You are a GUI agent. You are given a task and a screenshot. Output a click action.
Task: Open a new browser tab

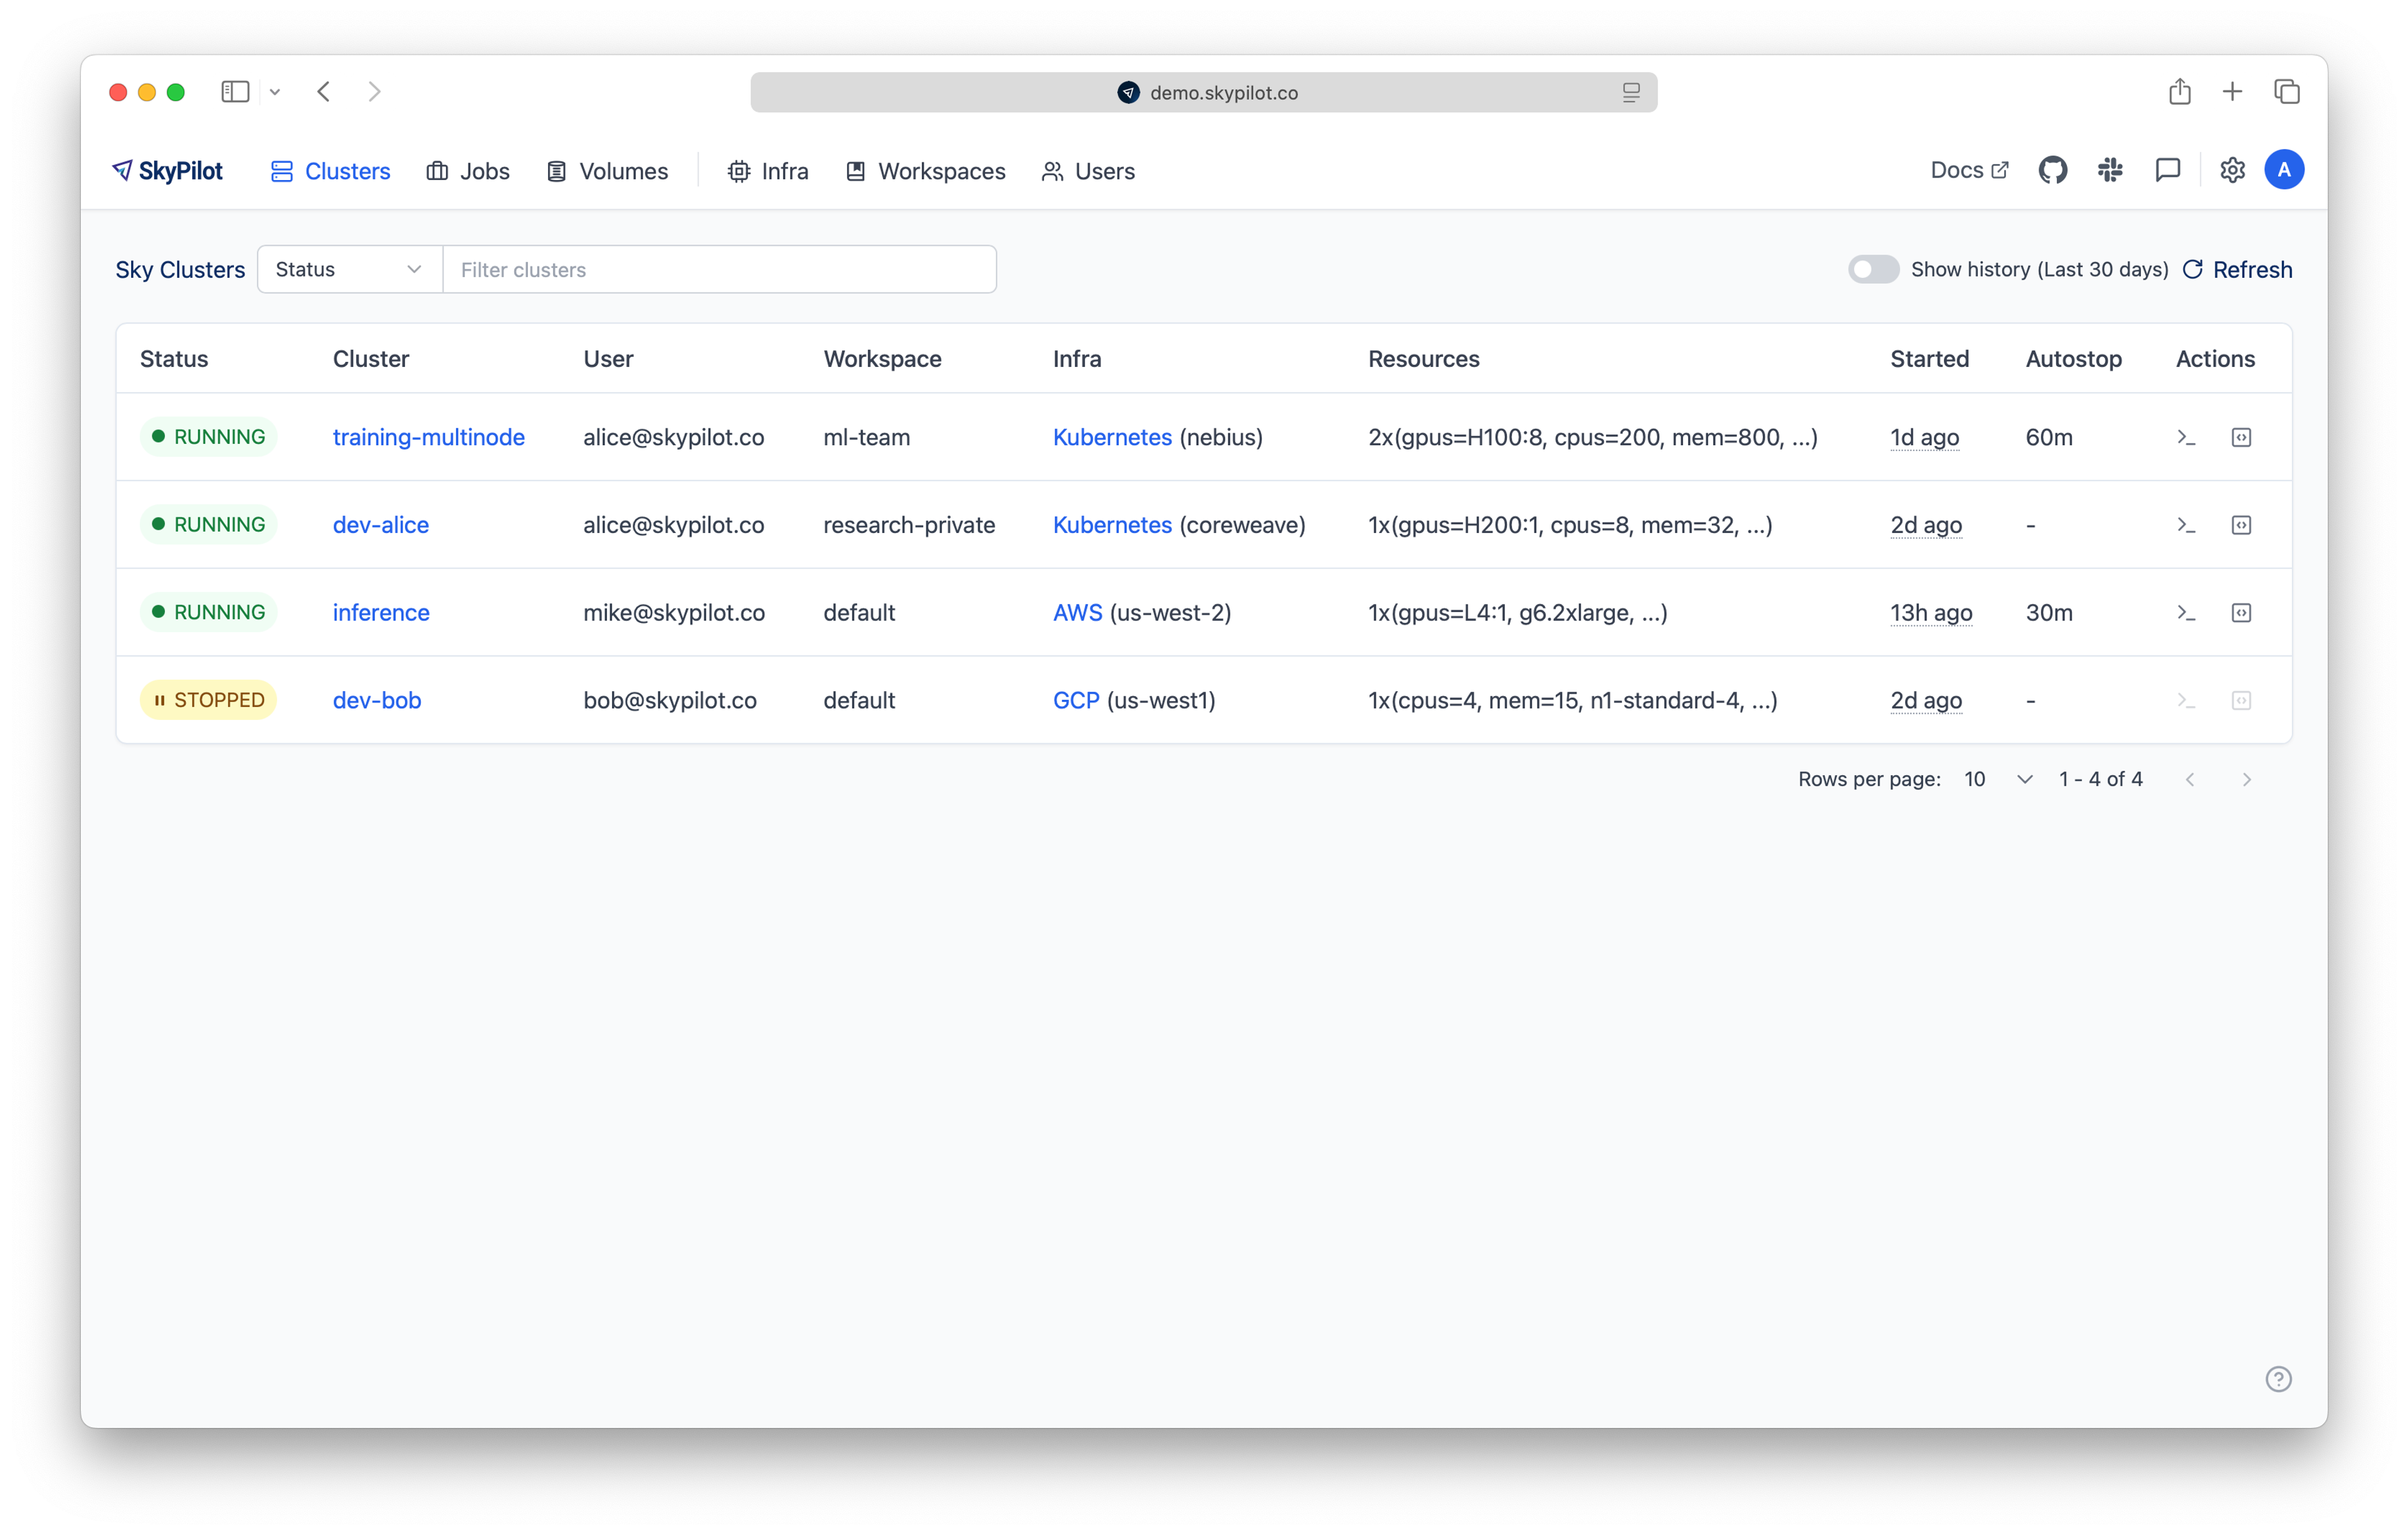[2232, 92]
